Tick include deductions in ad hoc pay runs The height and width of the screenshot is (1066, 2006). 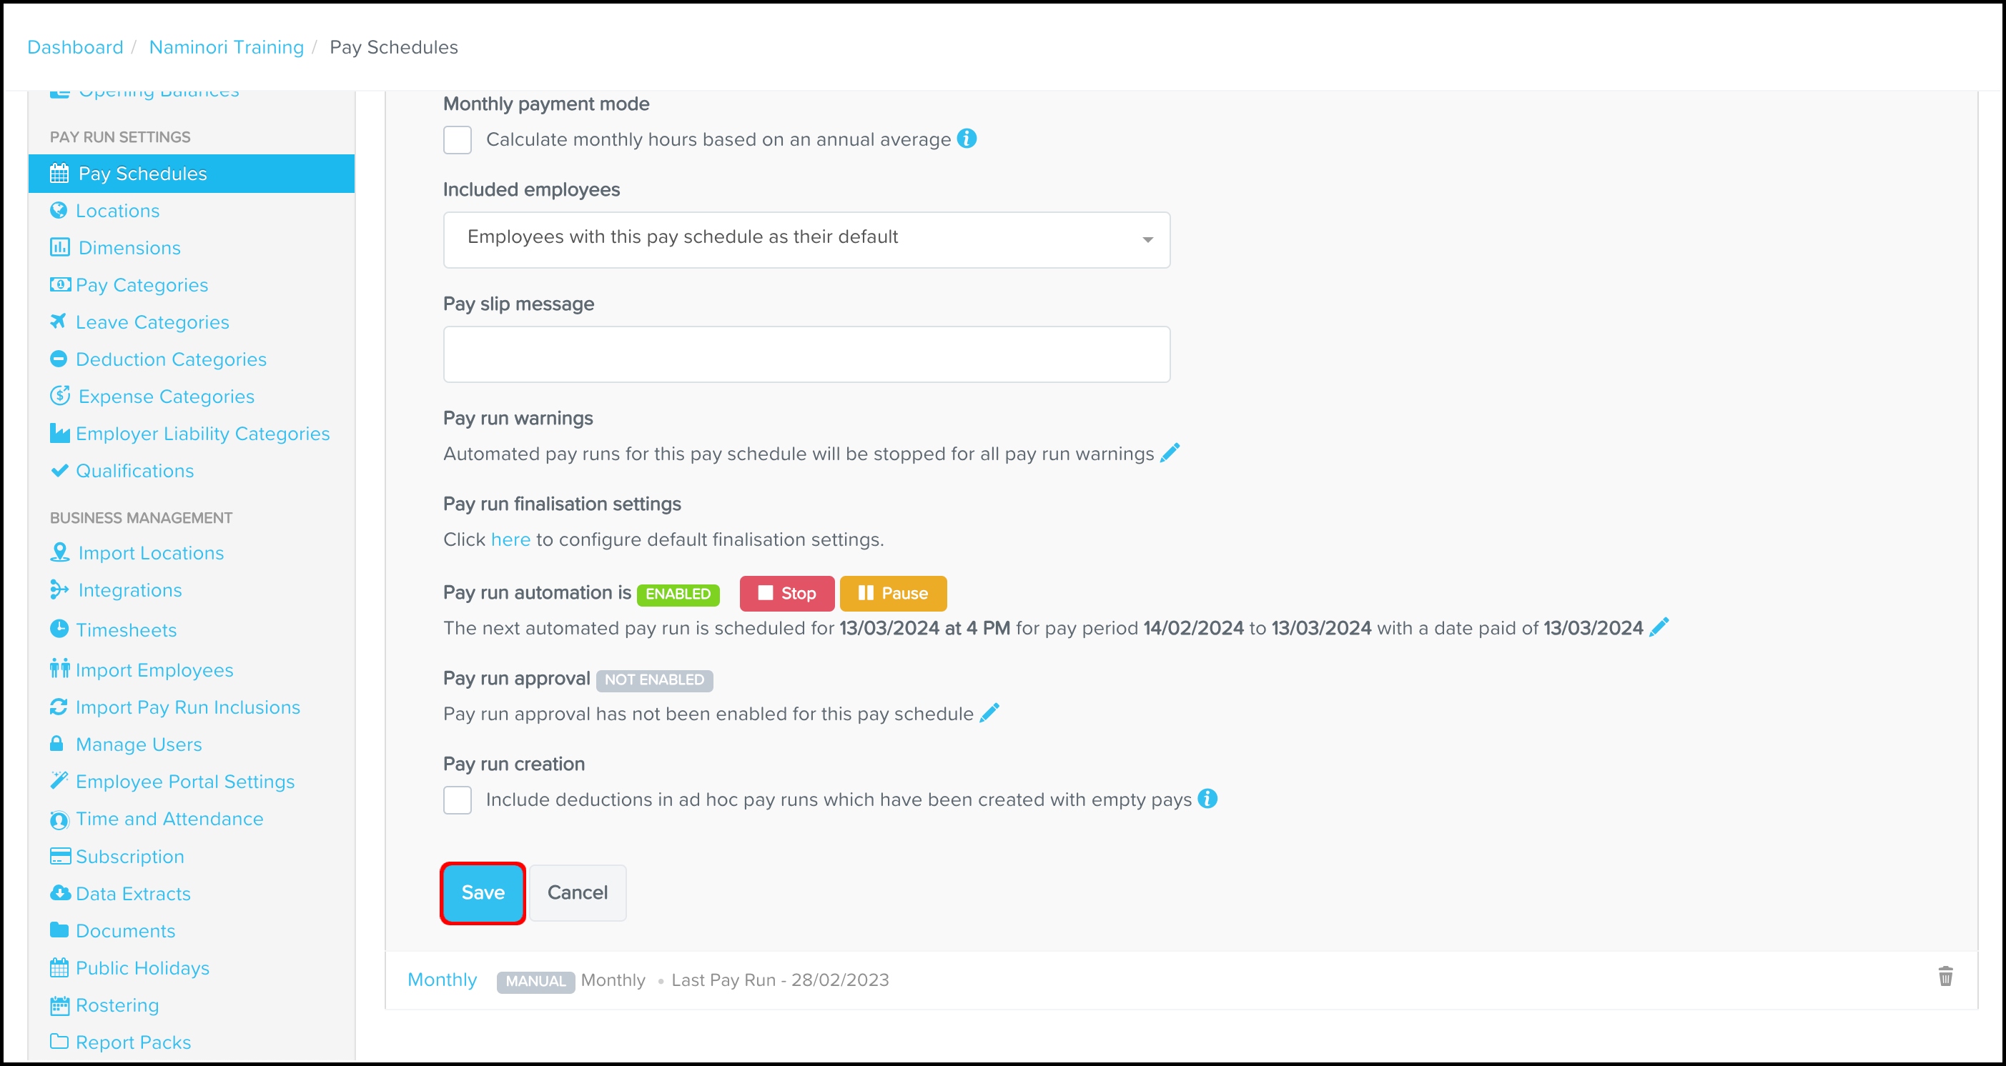(457, 800)
